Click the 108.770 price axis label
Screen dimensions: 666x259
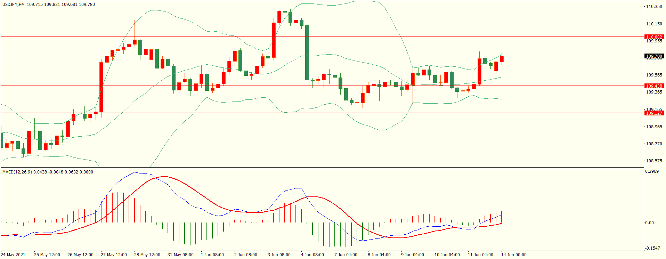point(654,144)
